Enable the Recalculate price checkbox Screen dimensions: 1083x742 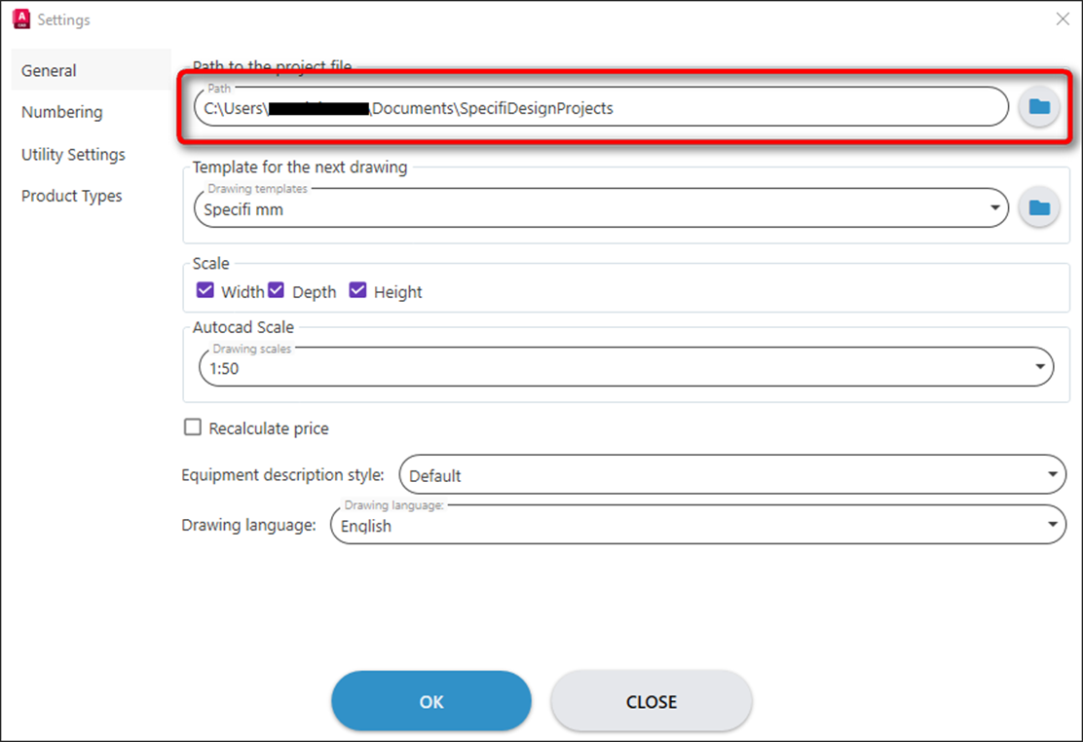(x=193, y=427)
